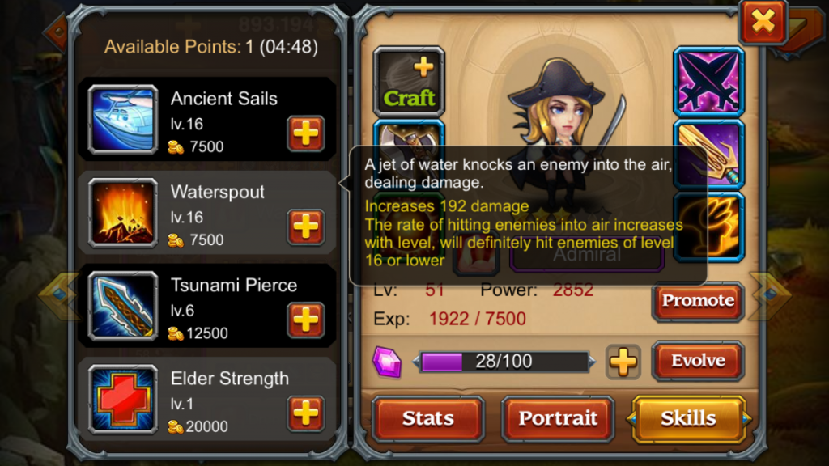Select the Tsunami Pierce blade icon
The height and width of the screenshot is (466, 829).
(123, 307)
